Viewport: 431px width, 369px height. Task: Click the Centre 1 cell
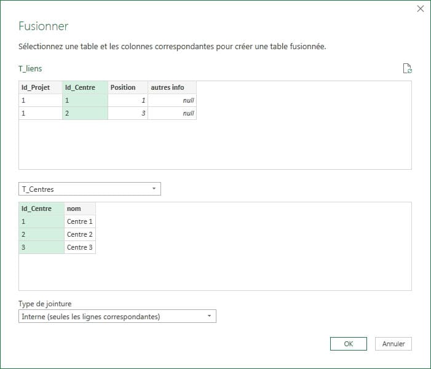(80, 221)
